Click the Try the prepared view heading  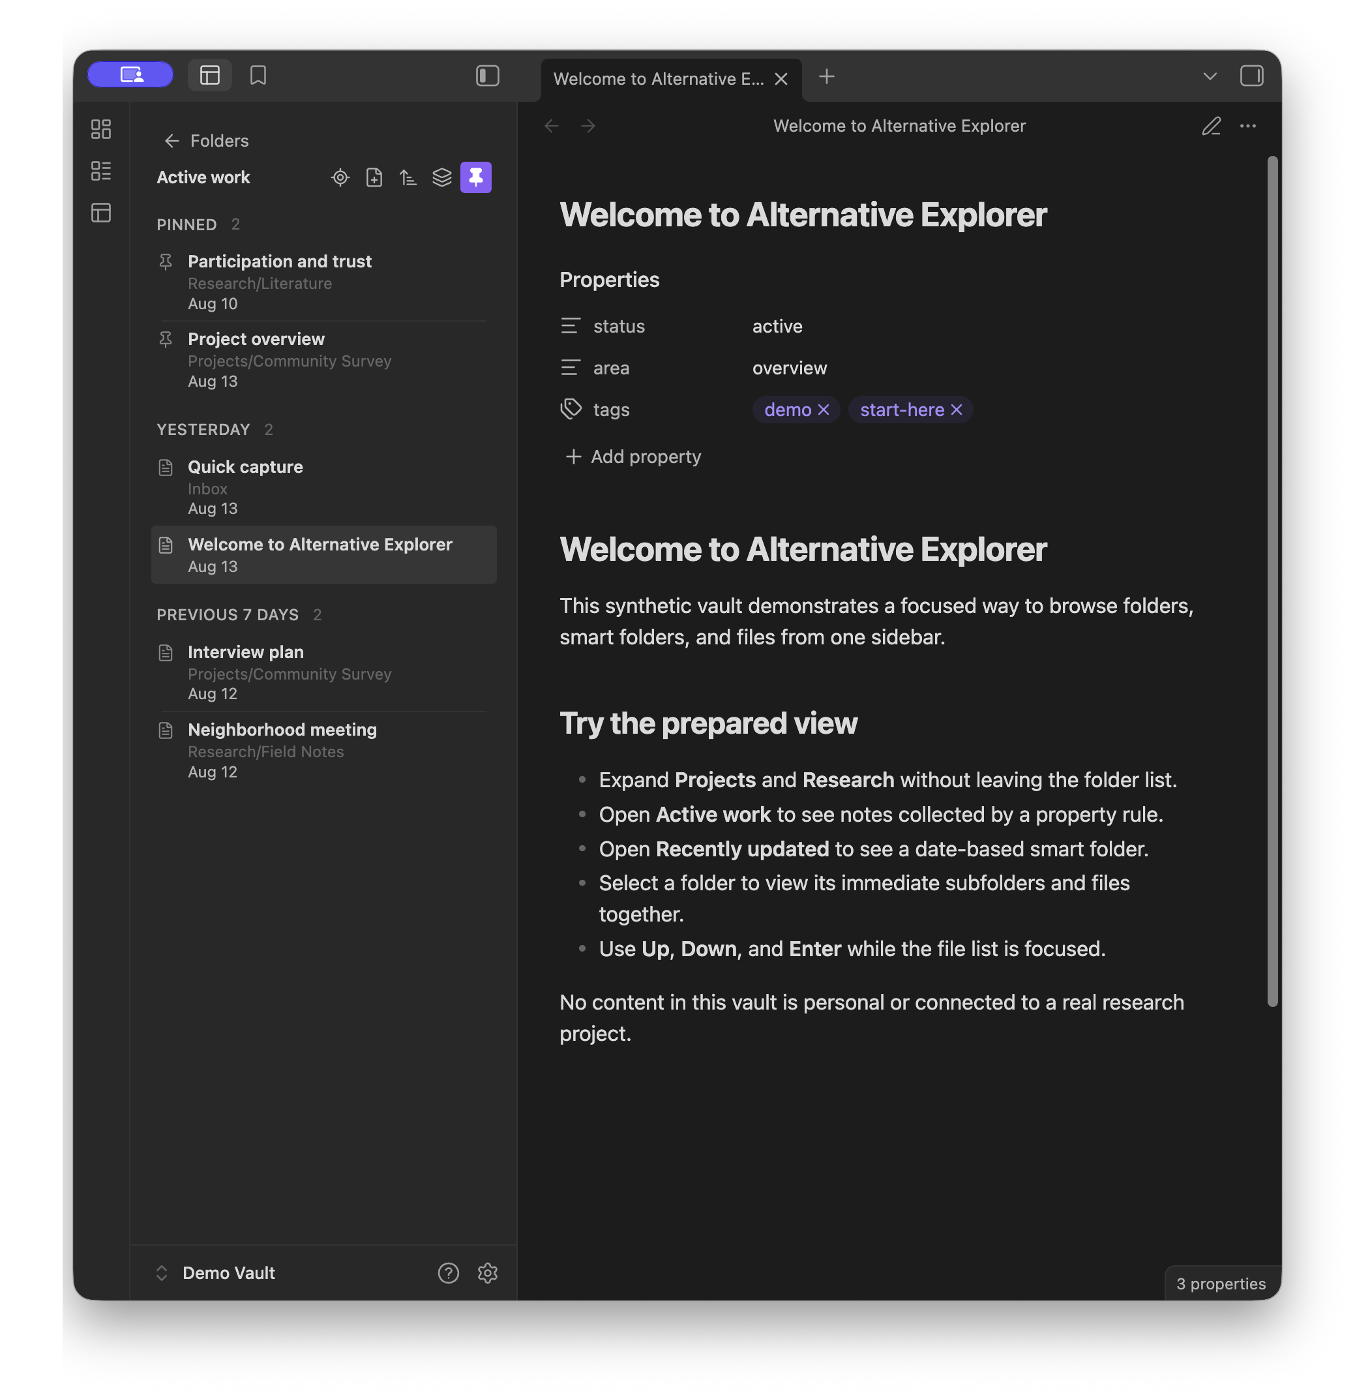coord(709,723)
